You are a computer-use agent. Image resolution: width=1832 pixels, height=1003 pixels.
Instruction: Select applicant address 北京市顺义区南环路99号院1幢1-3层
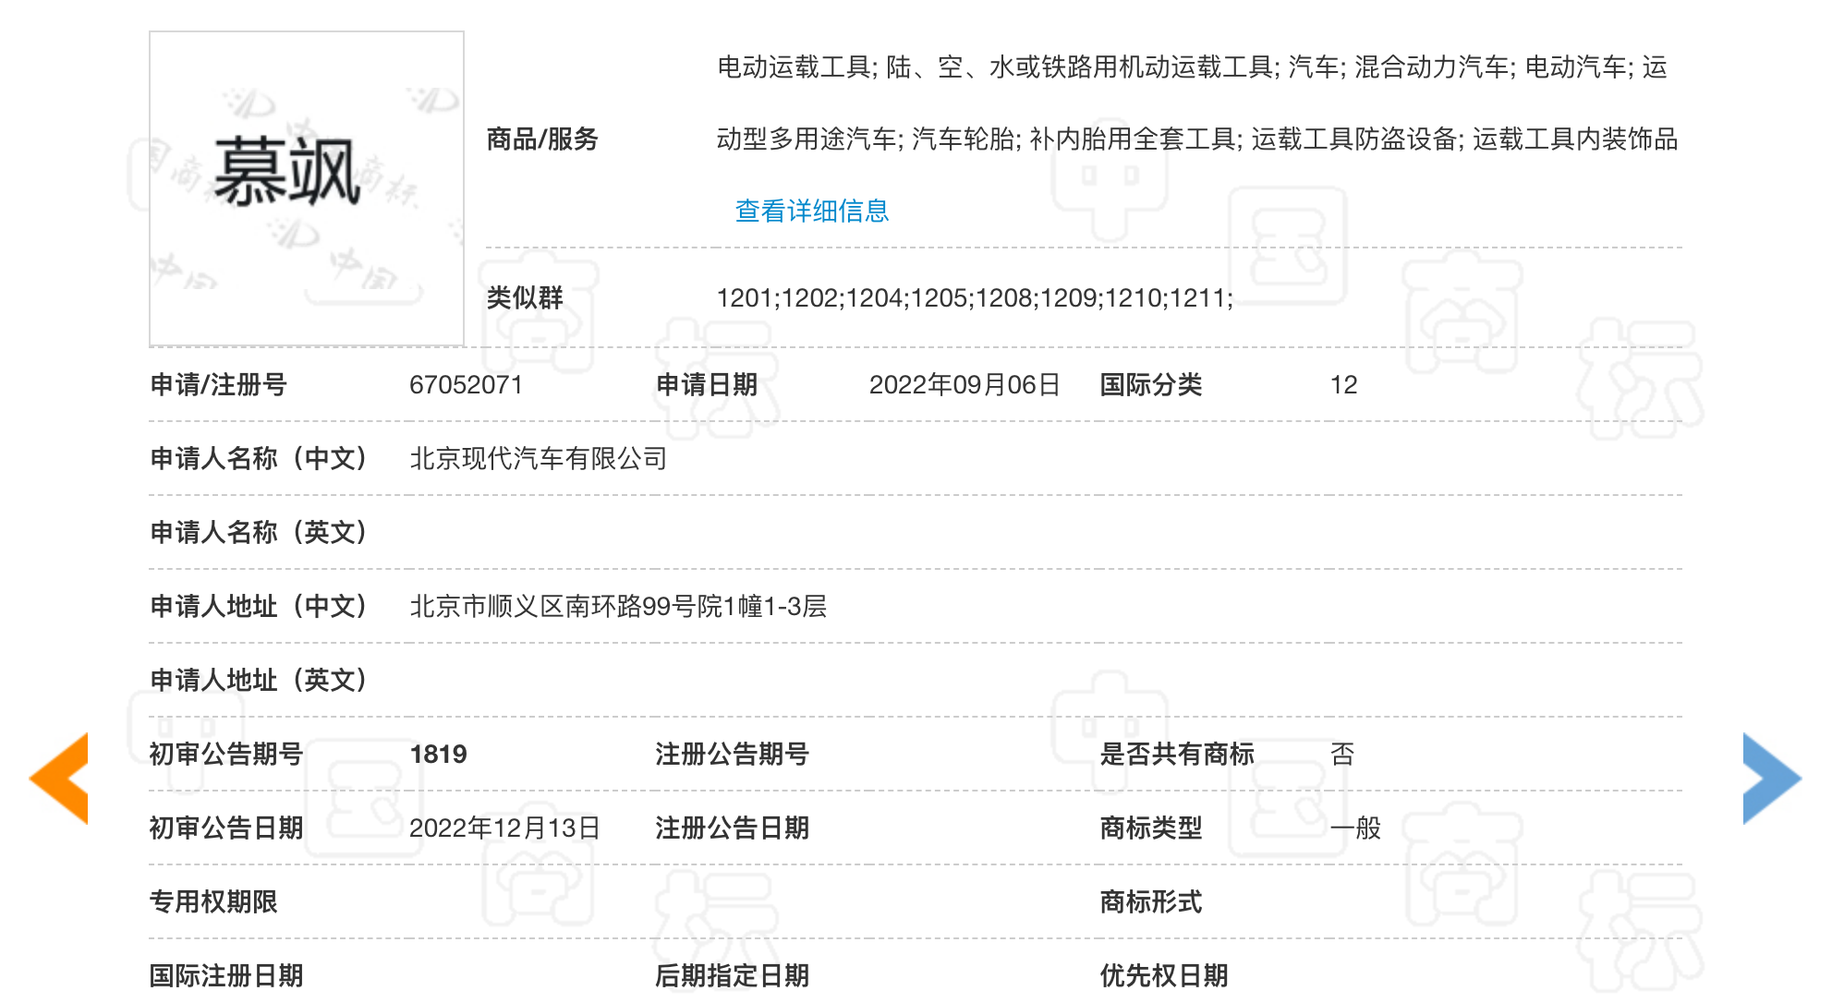pyautogui.click(x=618, y=606)
